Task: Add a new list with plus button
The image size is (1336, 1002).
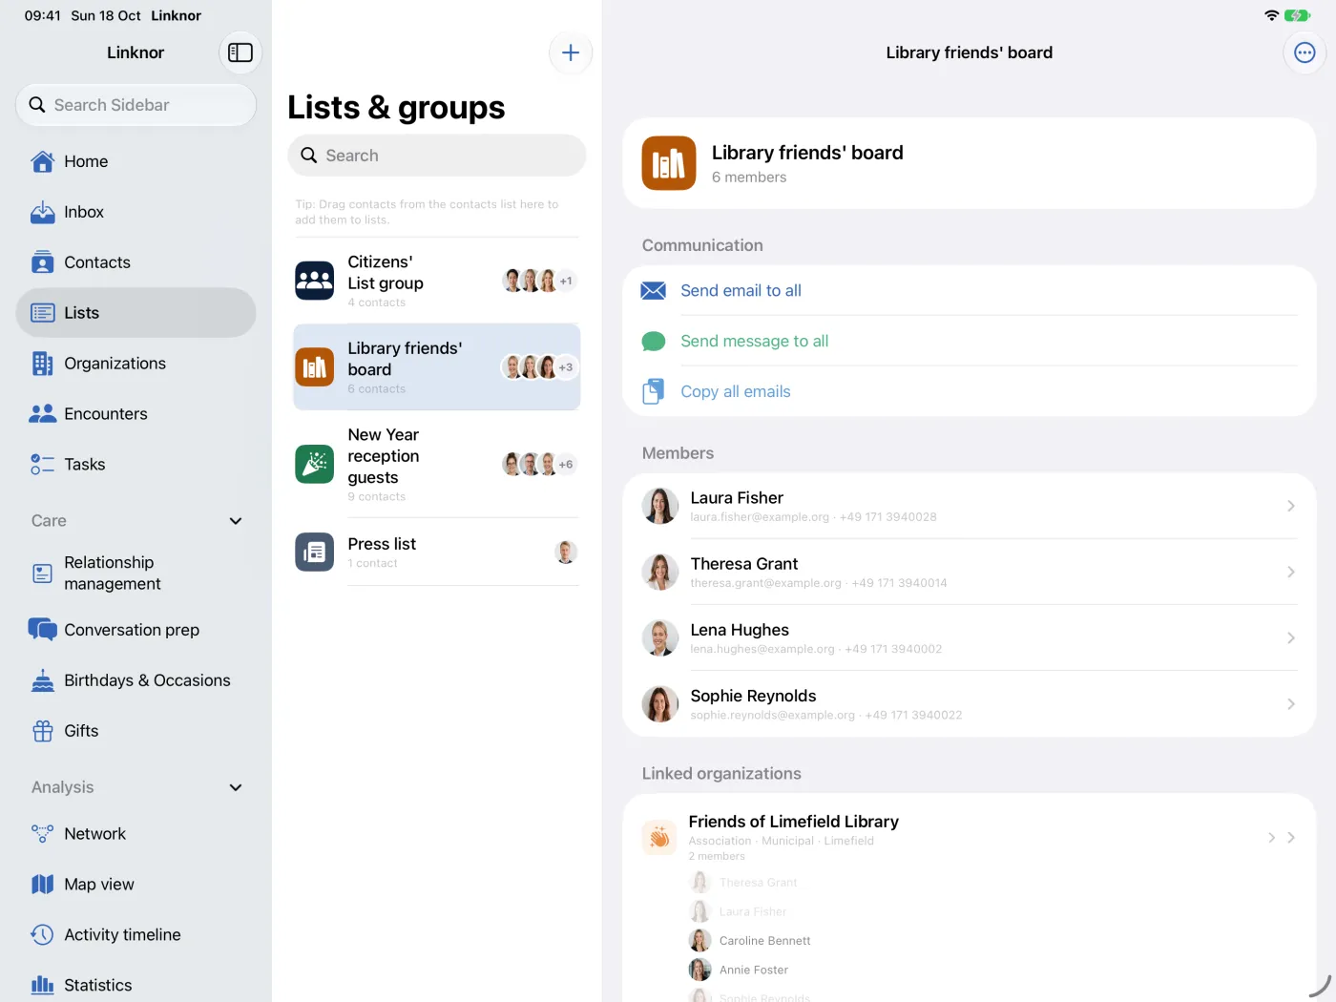Action: (571, 52)
